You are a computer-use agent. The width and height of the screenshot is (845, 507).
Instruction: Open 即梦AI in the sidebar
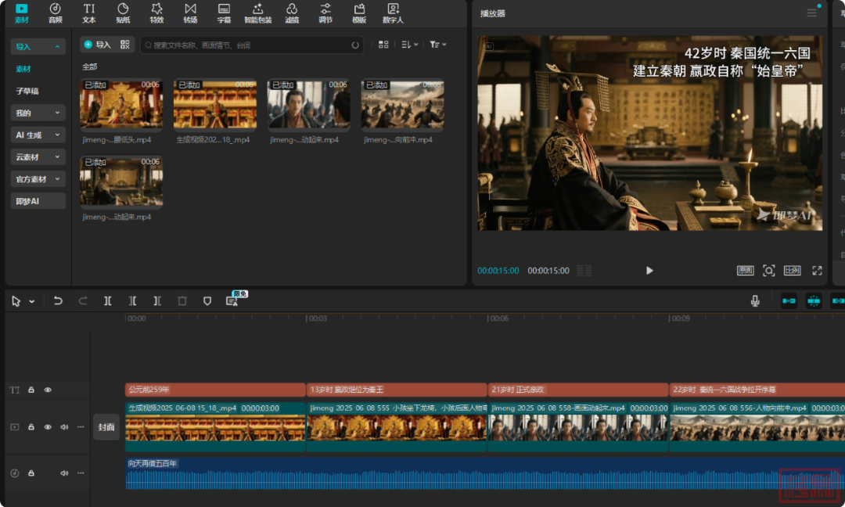pyautogui.click(x=38, y=201)
